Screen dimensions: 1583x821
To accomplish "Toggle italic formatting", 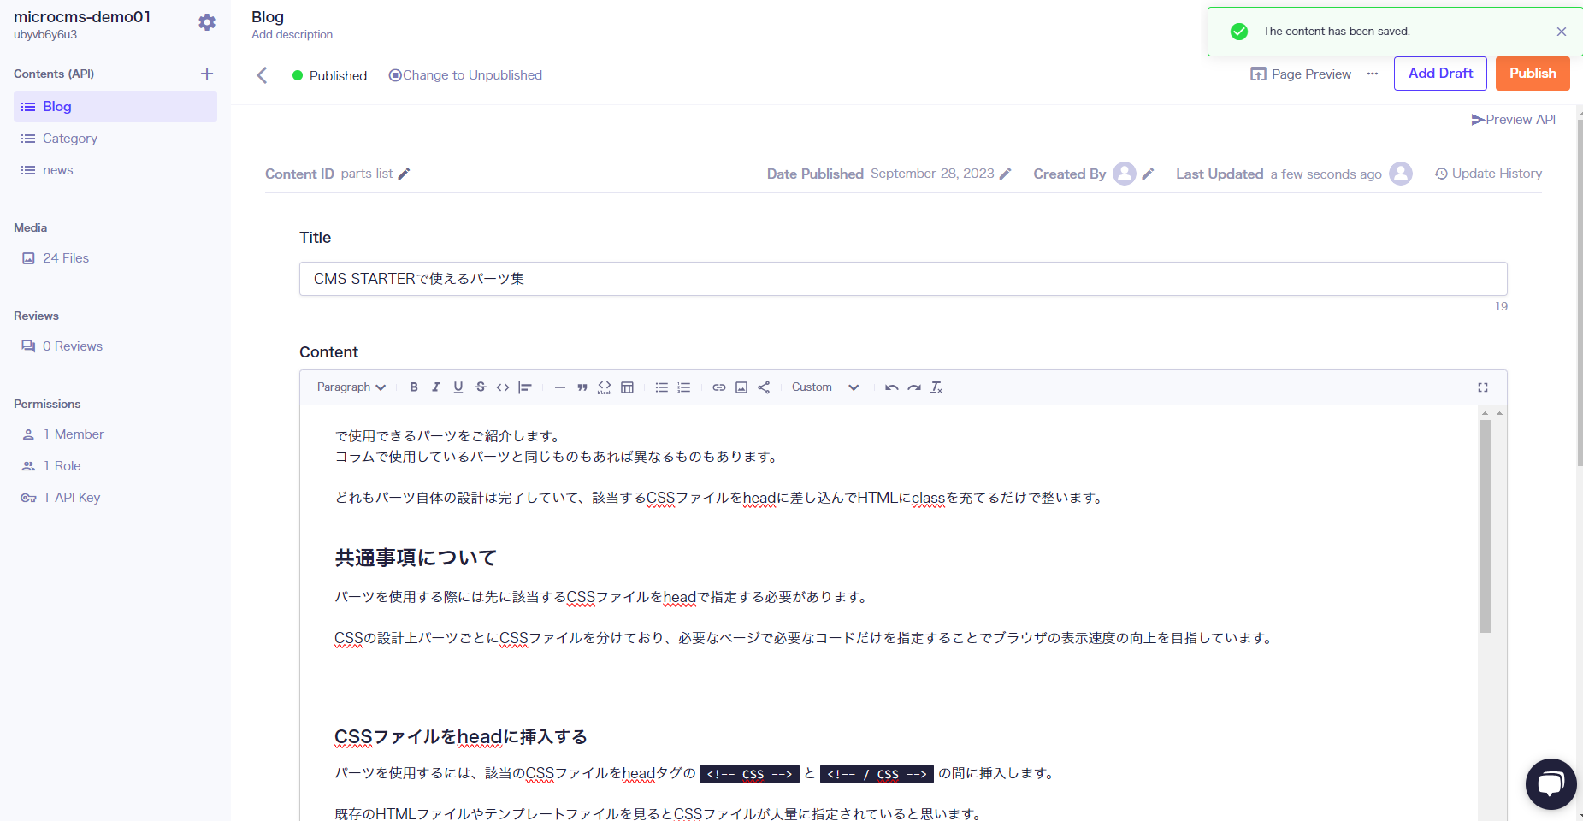I will click(x=436, y=387).
